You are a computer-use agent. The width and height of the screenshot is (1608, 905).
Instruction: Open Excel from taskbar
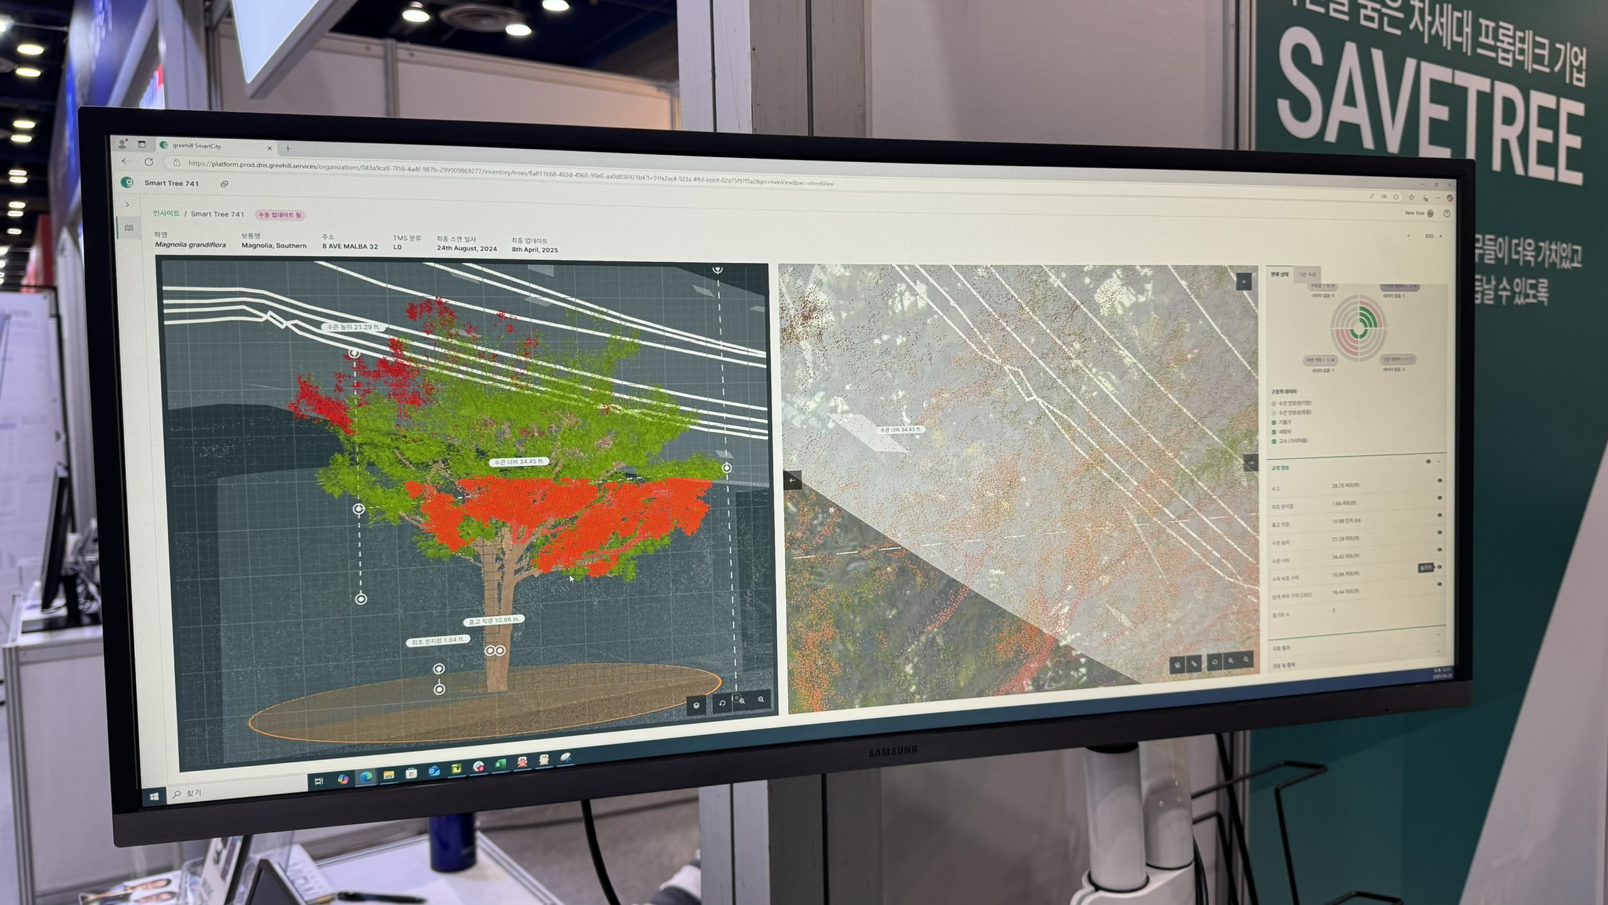pos(501,764)
